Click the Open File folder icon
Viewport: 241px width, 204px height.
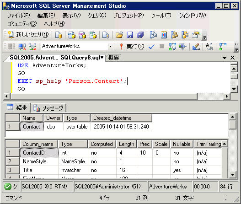point(119,35)
